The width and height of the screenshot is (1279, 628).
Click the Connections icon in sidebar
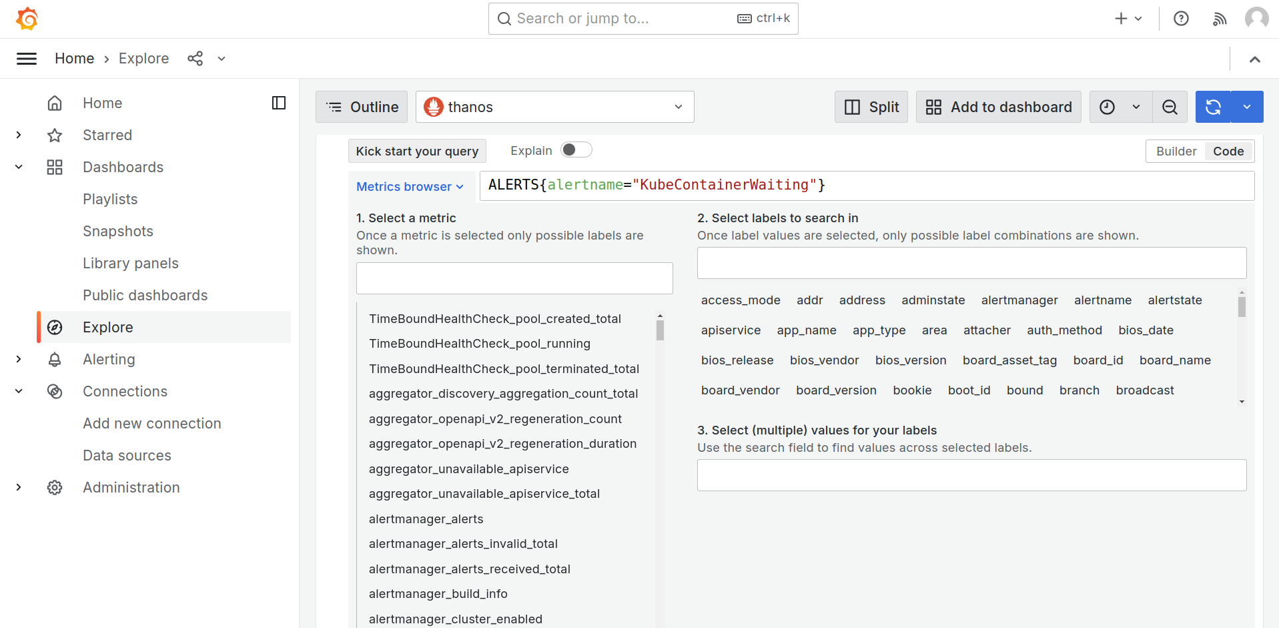click(55, 391)
